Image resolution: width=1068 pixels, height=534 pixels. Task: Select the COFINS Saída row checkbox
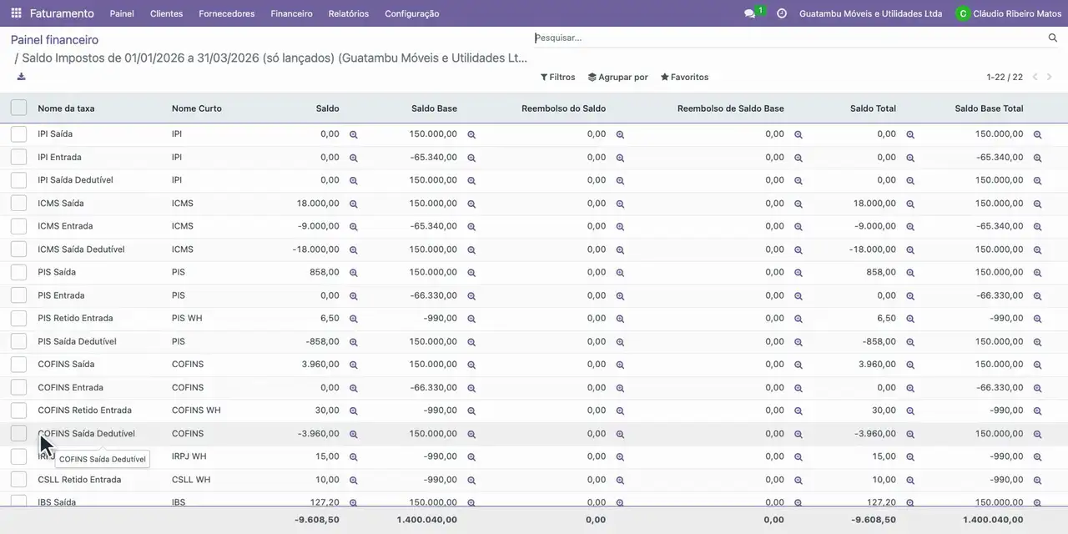pyautogui.click(x=18, y=365)
